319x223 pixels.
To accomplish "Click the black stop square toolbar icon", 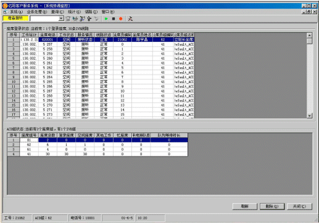I will coord(114,18).
